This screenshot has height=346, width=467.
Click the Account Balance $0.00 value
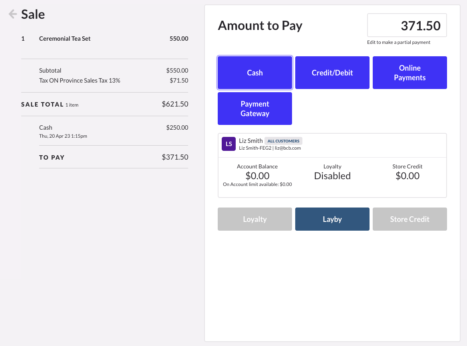tap(257, 176)
